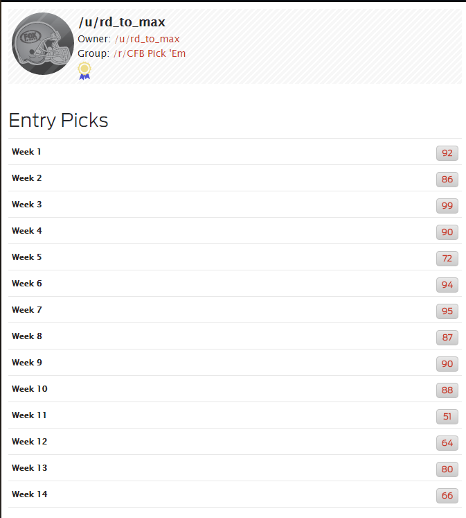Screen dimensions: 466x518
Task: Select the Week 10 score 88
Action: (447, 390)
